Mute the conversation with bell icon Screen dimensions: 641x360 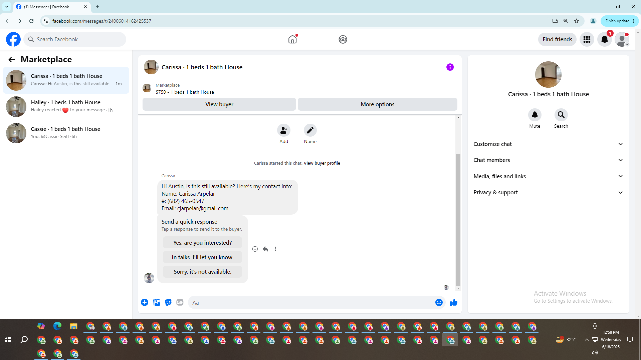pos(535,115)
